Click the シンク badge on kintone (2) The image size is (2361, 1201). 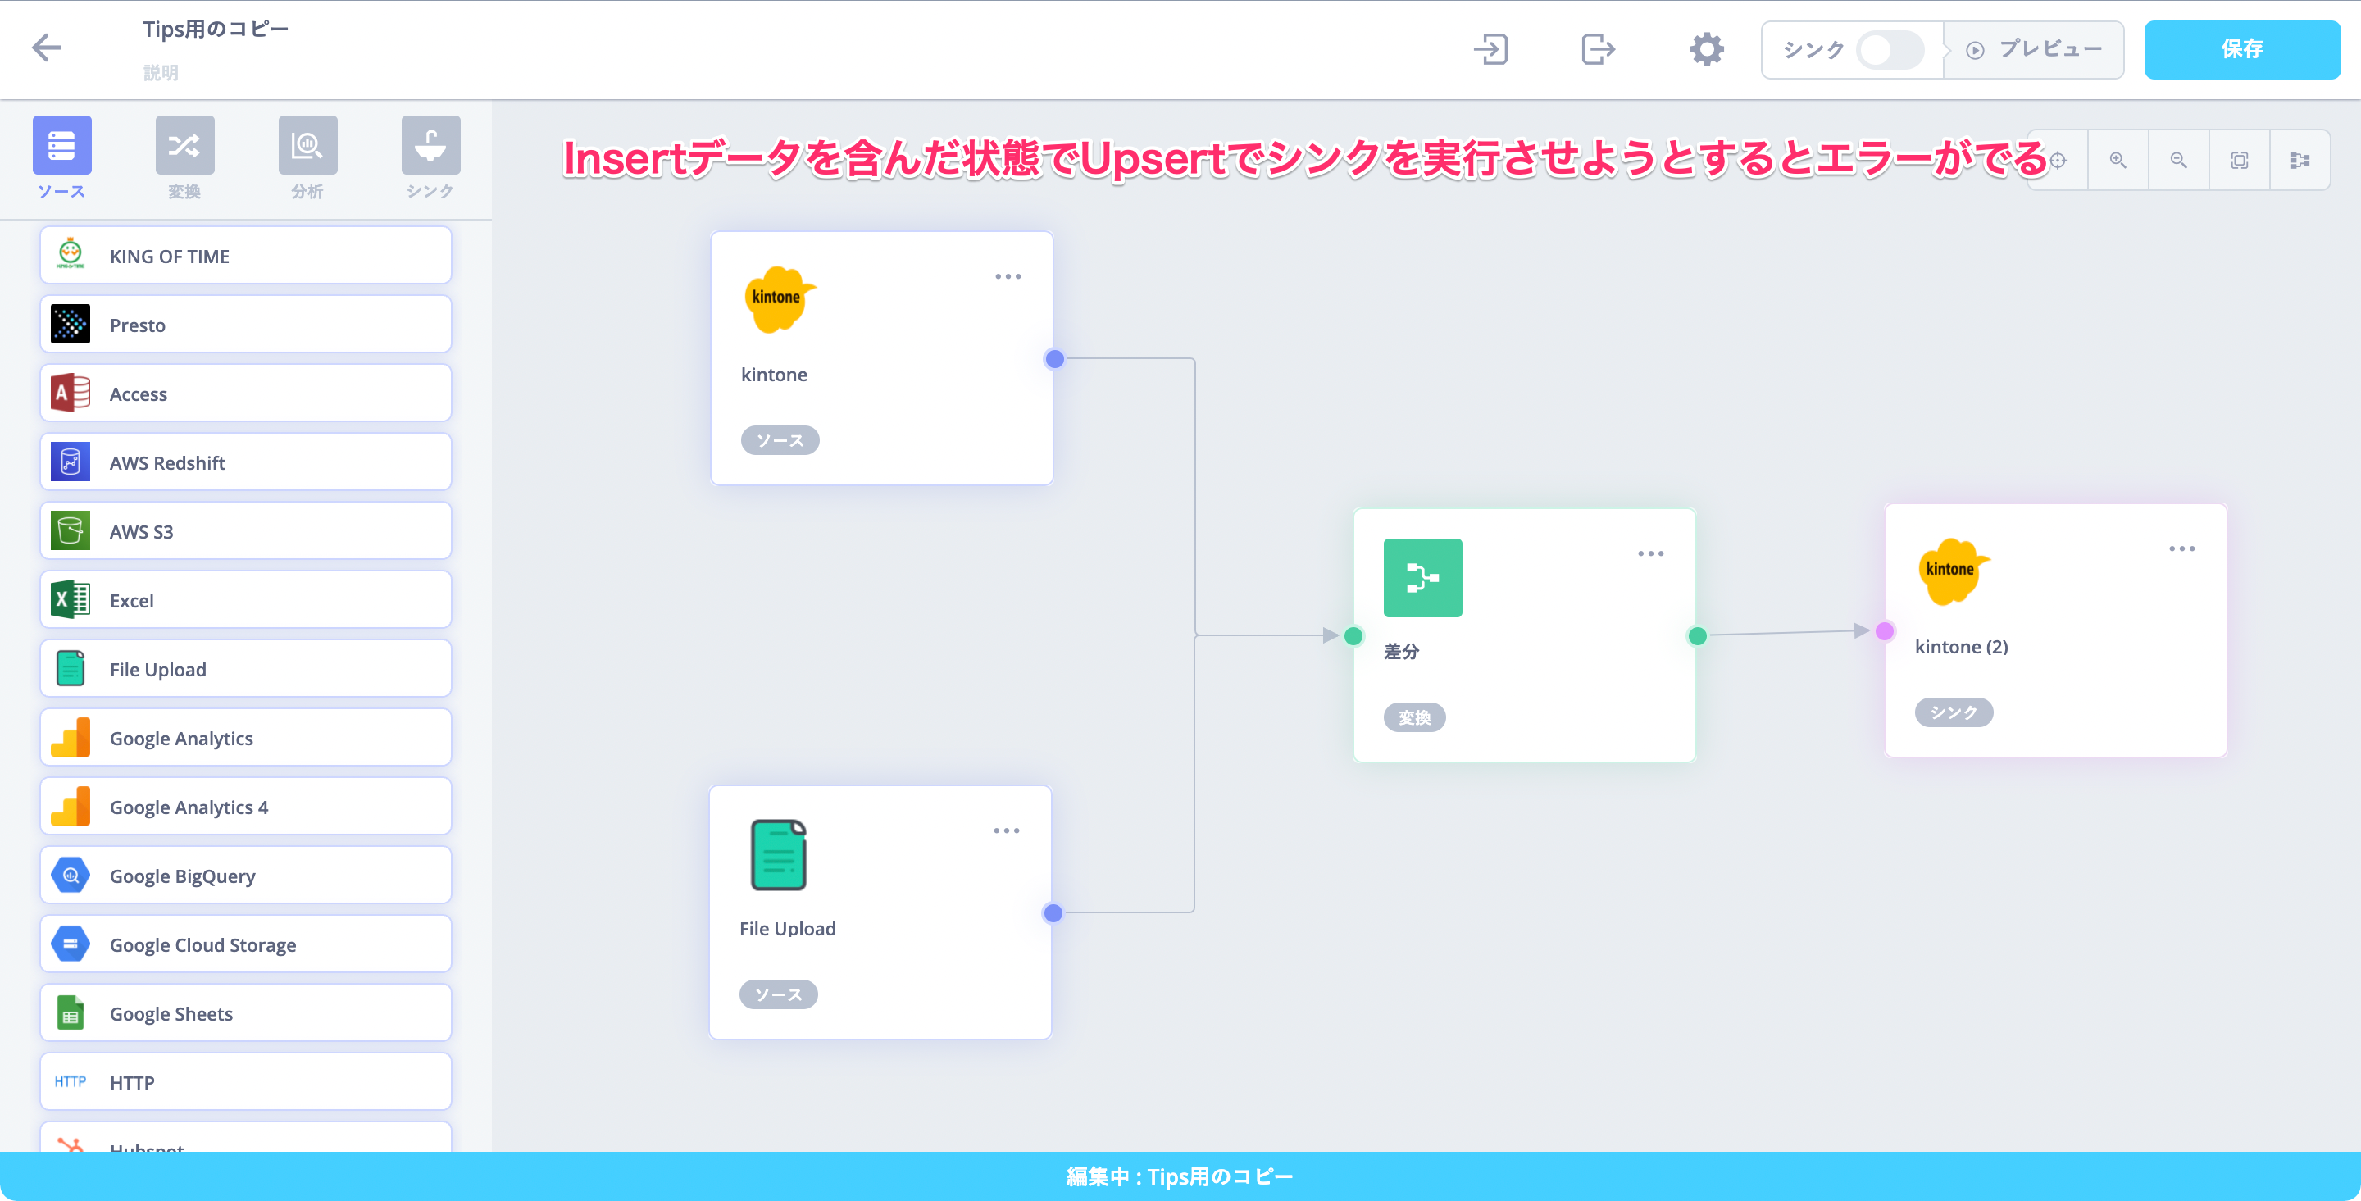[1953, 712]
